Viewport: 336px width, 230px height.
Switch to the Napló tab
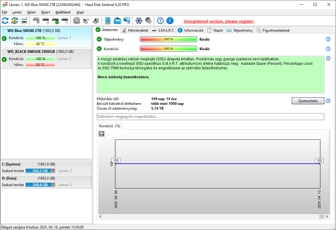coord(215,30)
